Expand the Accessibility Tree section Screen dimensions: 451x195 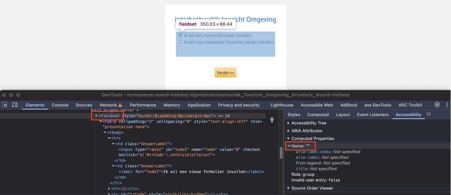[x=288, y=123]
